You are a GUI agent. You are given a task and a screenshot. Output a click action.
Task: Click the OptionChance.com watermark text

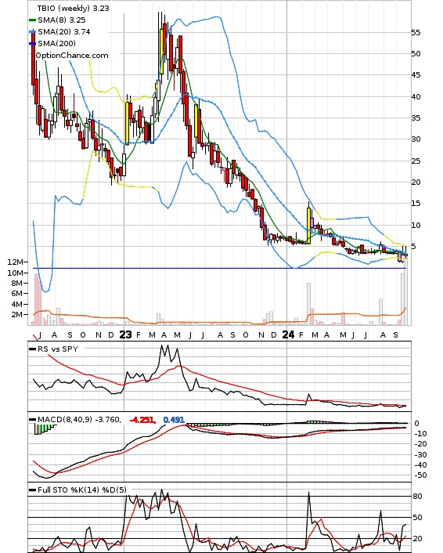point(72,56)
